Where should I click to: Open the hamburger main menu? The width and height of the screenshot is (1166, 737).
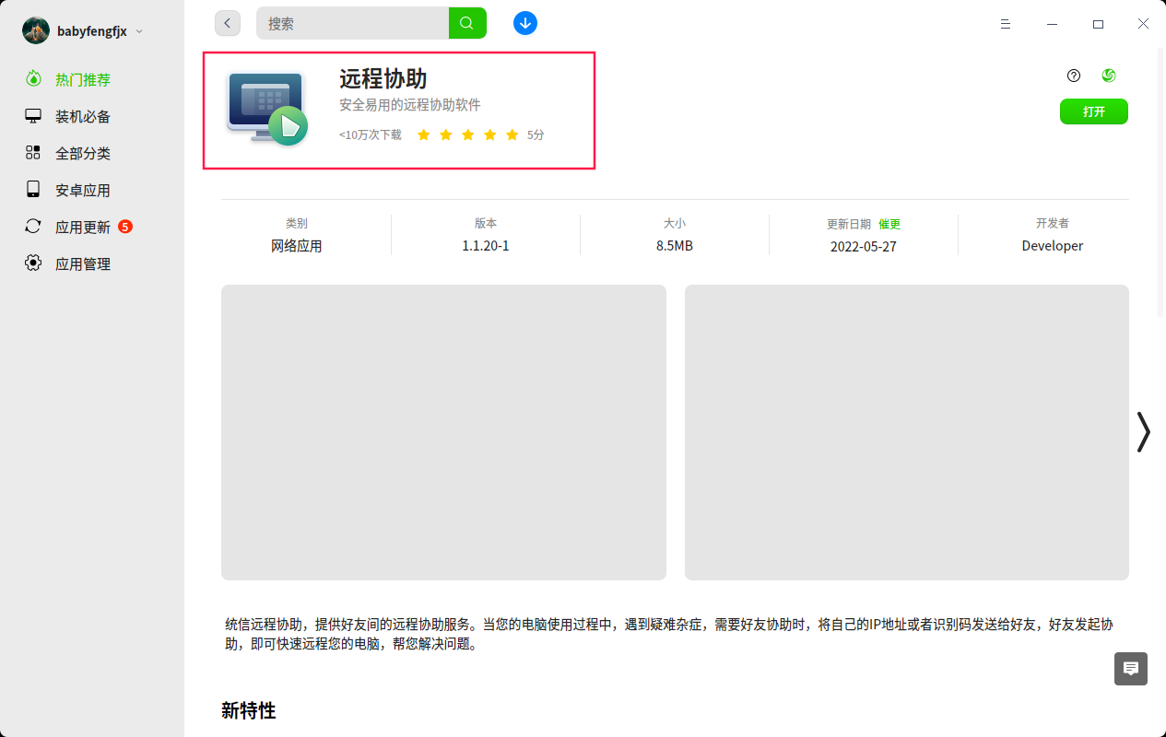(x=1006, y=24)
